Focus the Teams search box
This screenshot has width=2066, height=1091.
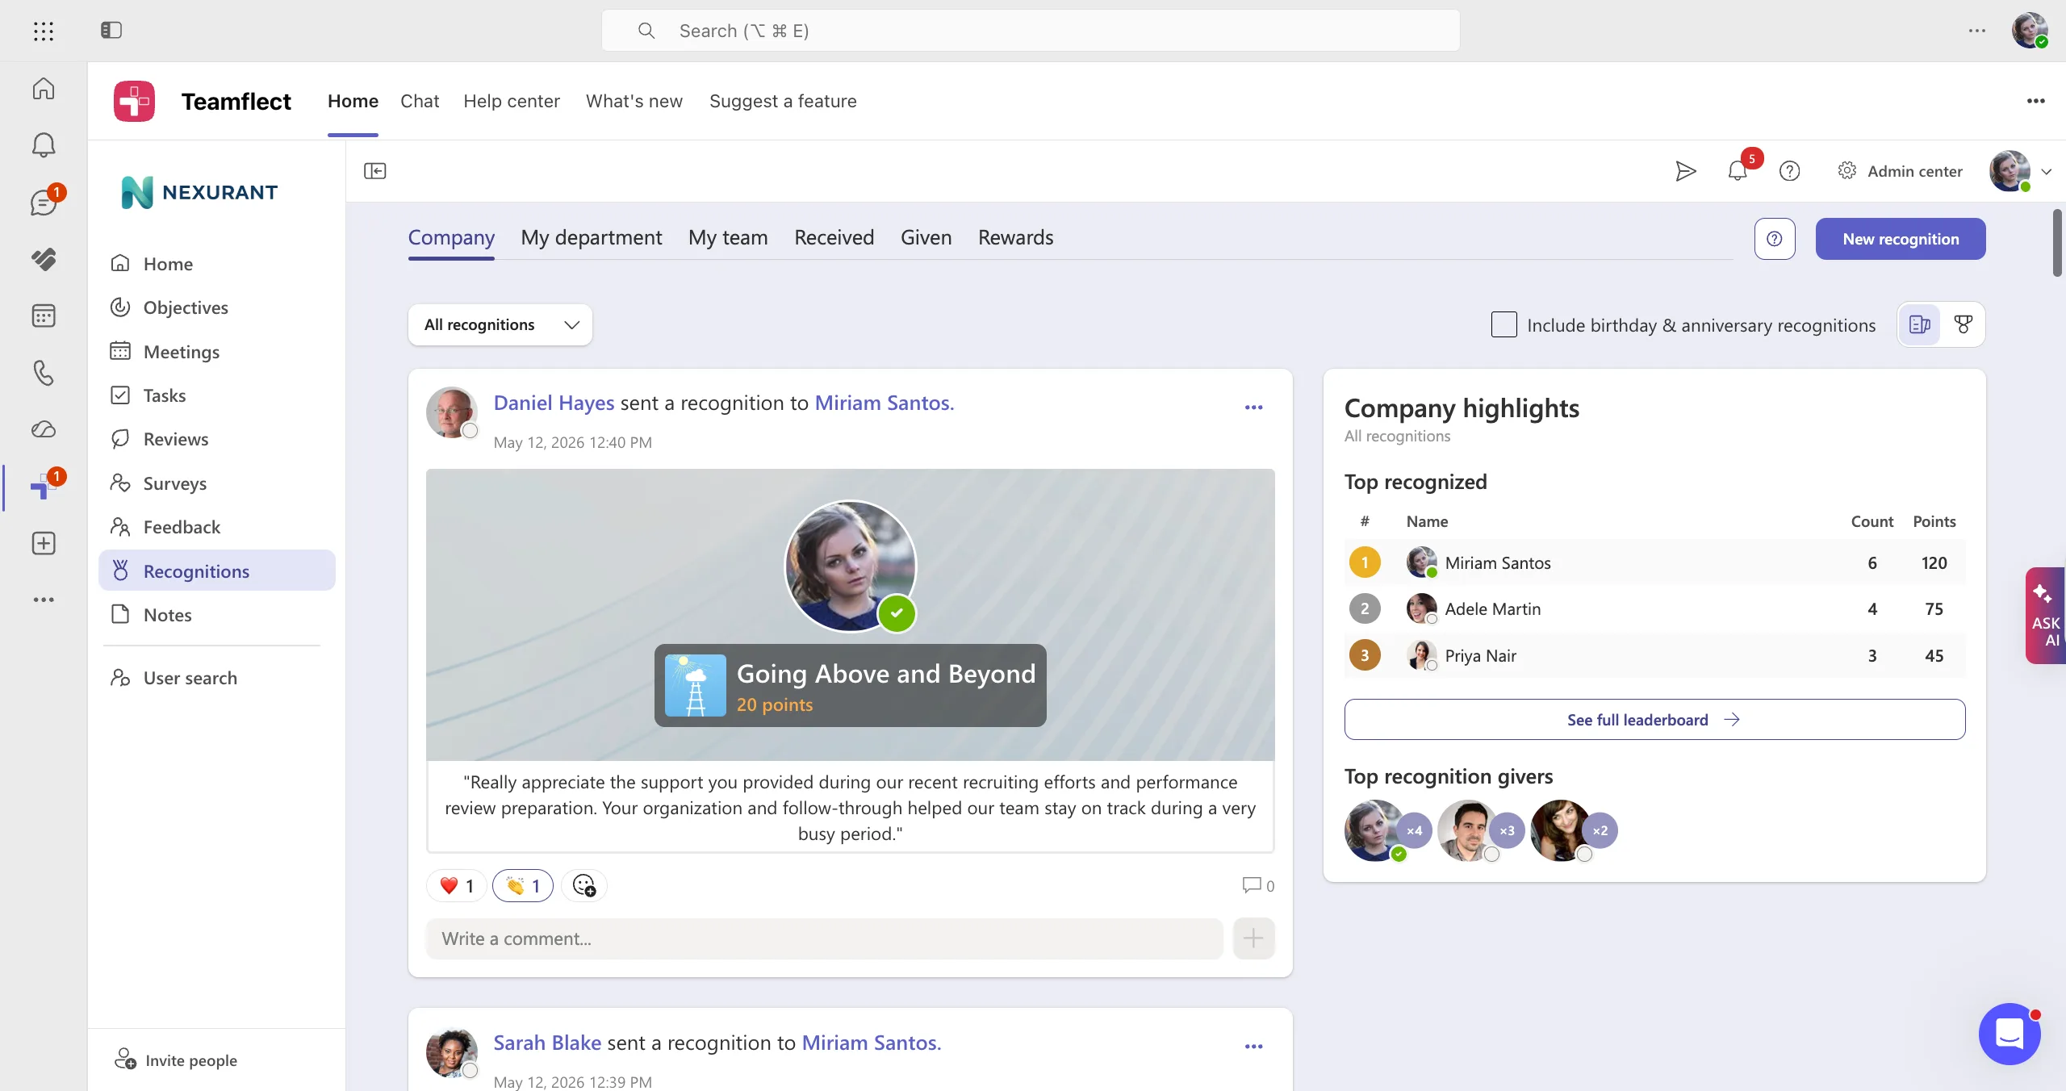[1031, 31]
